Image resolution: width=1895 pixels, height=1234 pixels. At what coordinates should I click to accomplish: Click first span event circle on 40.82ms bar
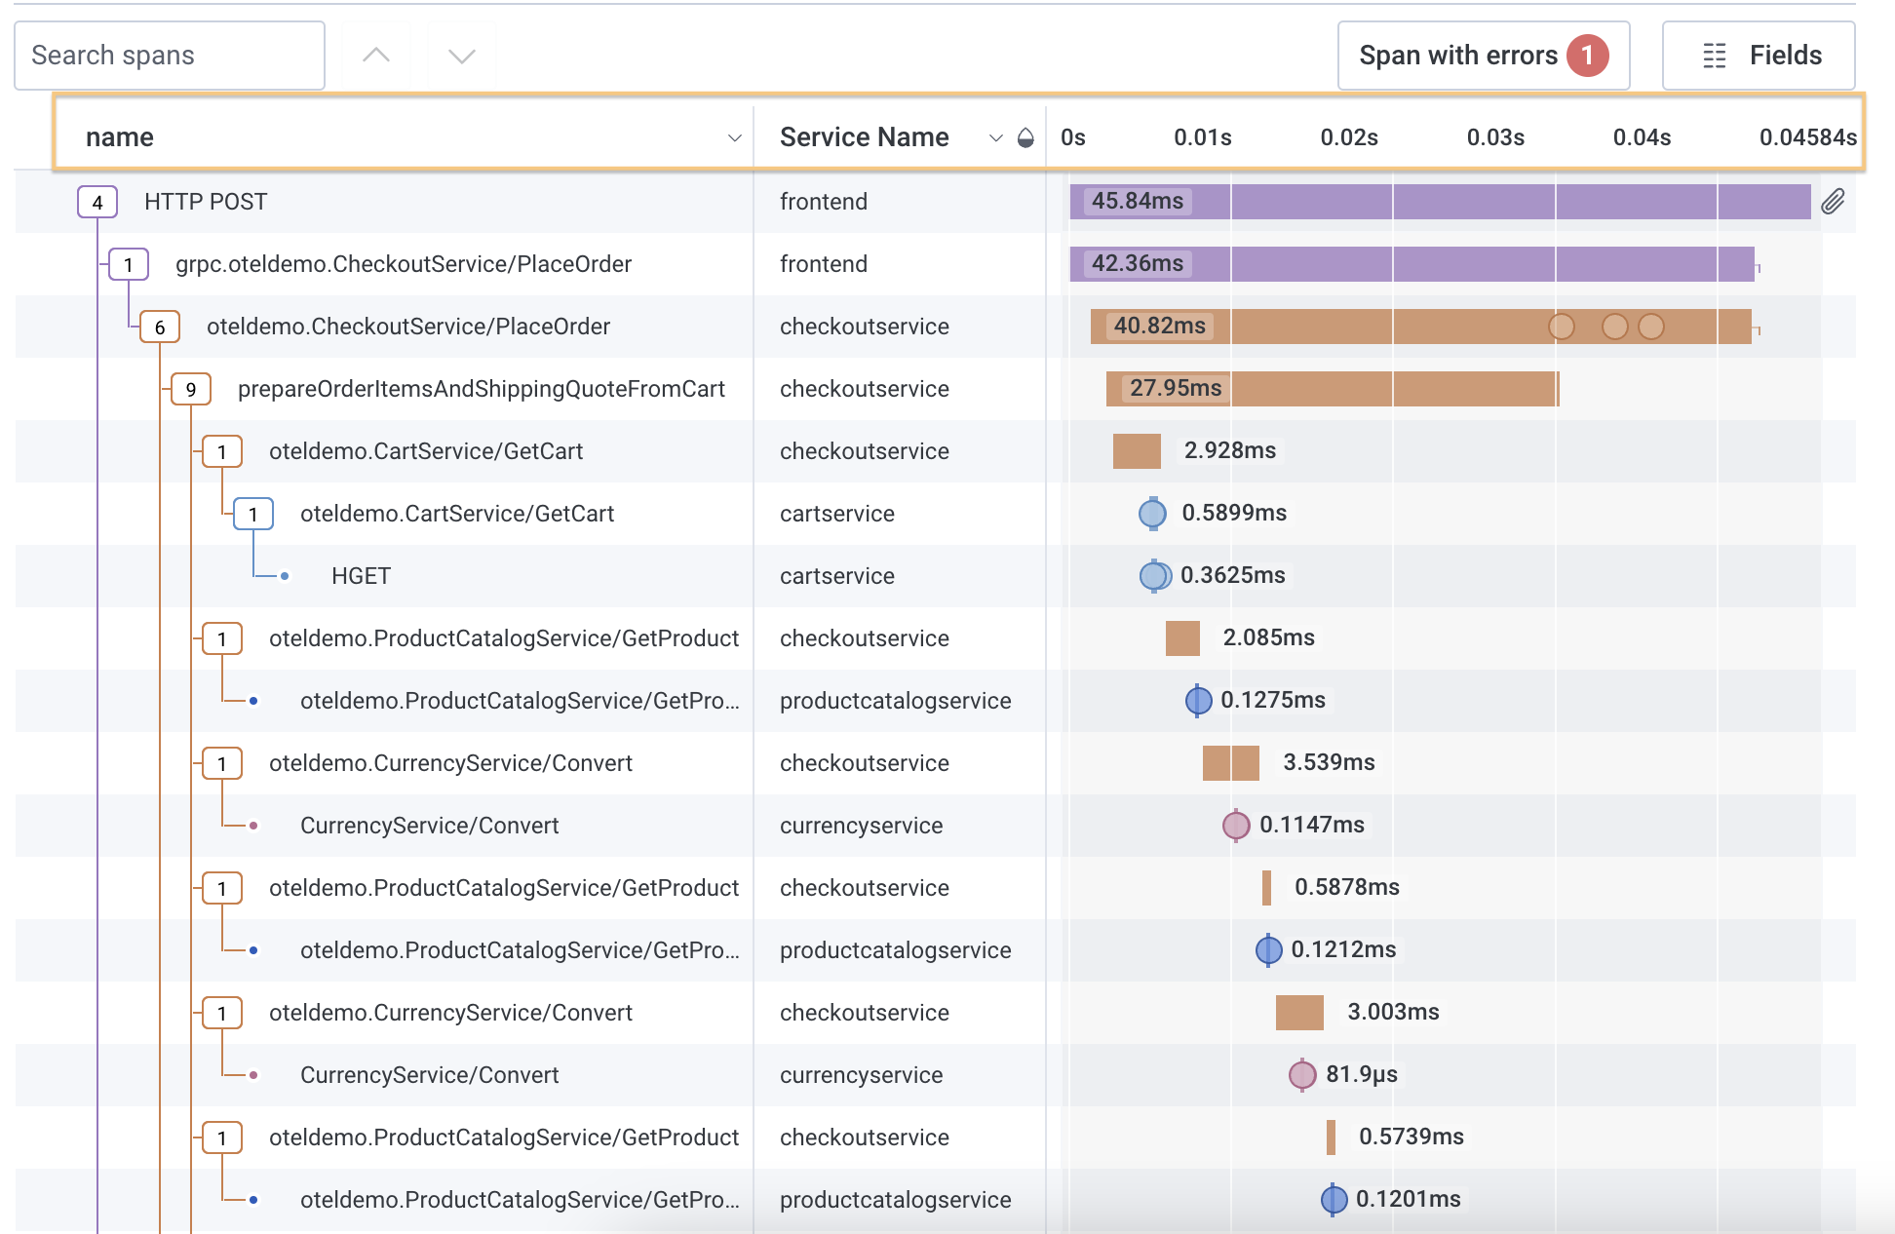pyautogui.click(x=1562, y=327)
